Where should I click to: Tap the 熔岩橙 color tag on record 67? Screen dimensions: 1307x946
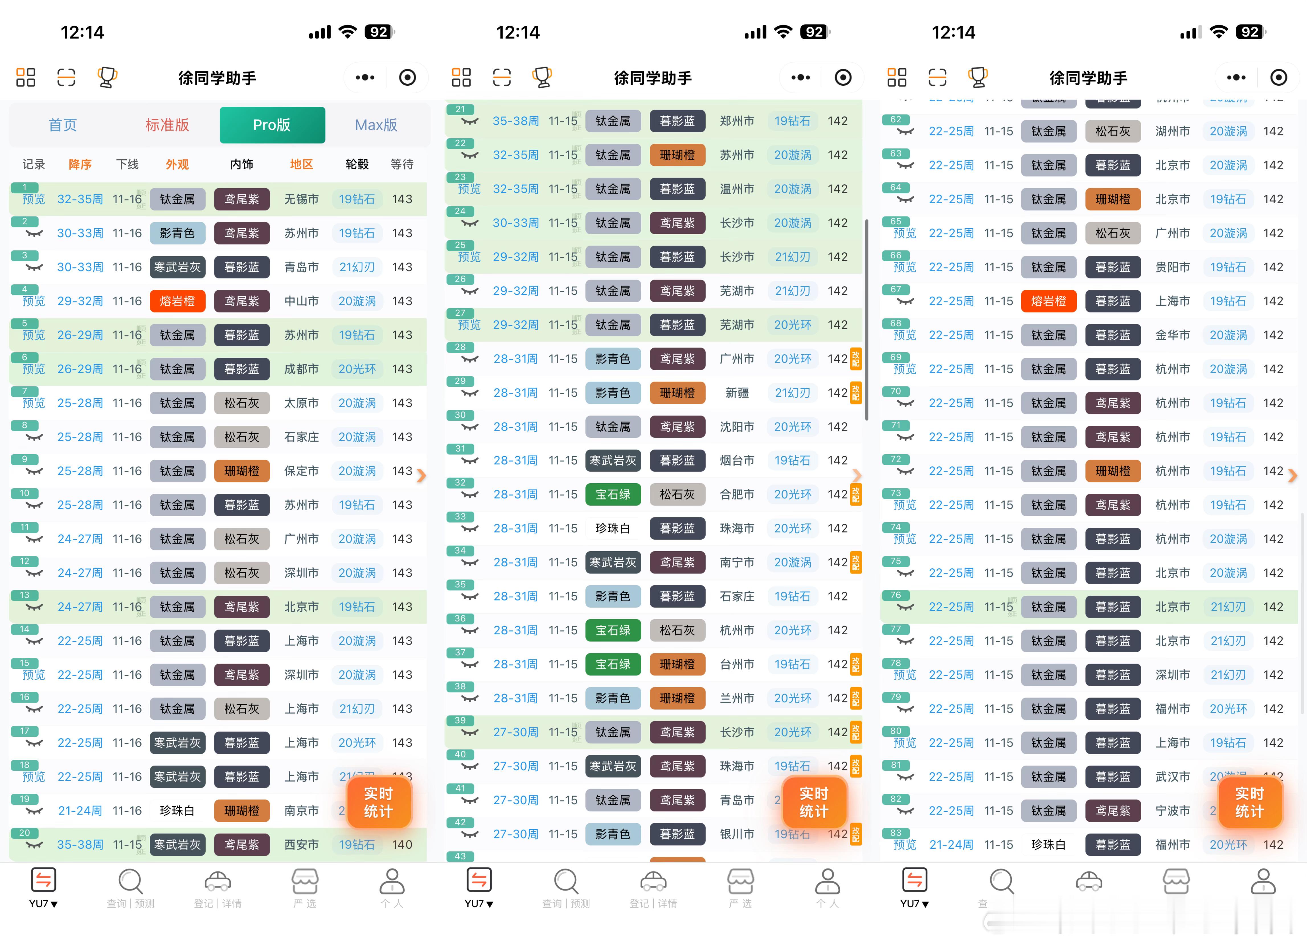tap(1048, 301)
